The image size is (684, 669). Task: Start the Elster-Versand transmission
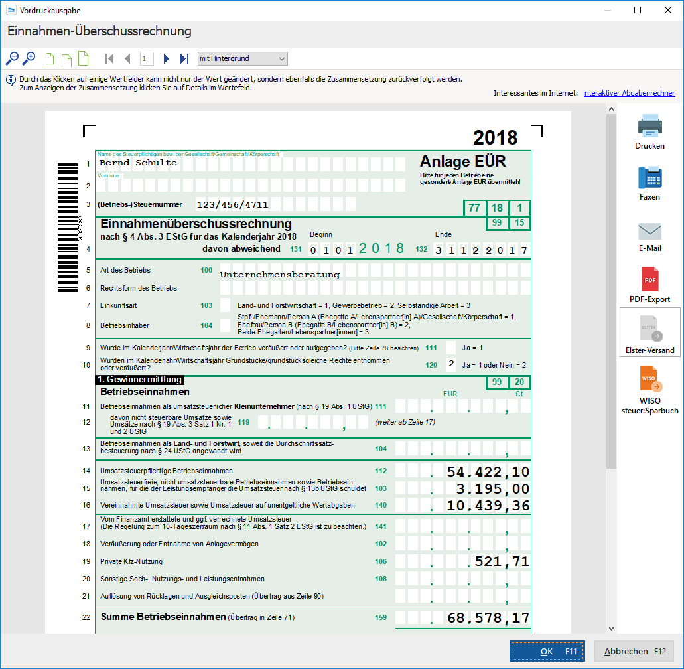point(650,333)
